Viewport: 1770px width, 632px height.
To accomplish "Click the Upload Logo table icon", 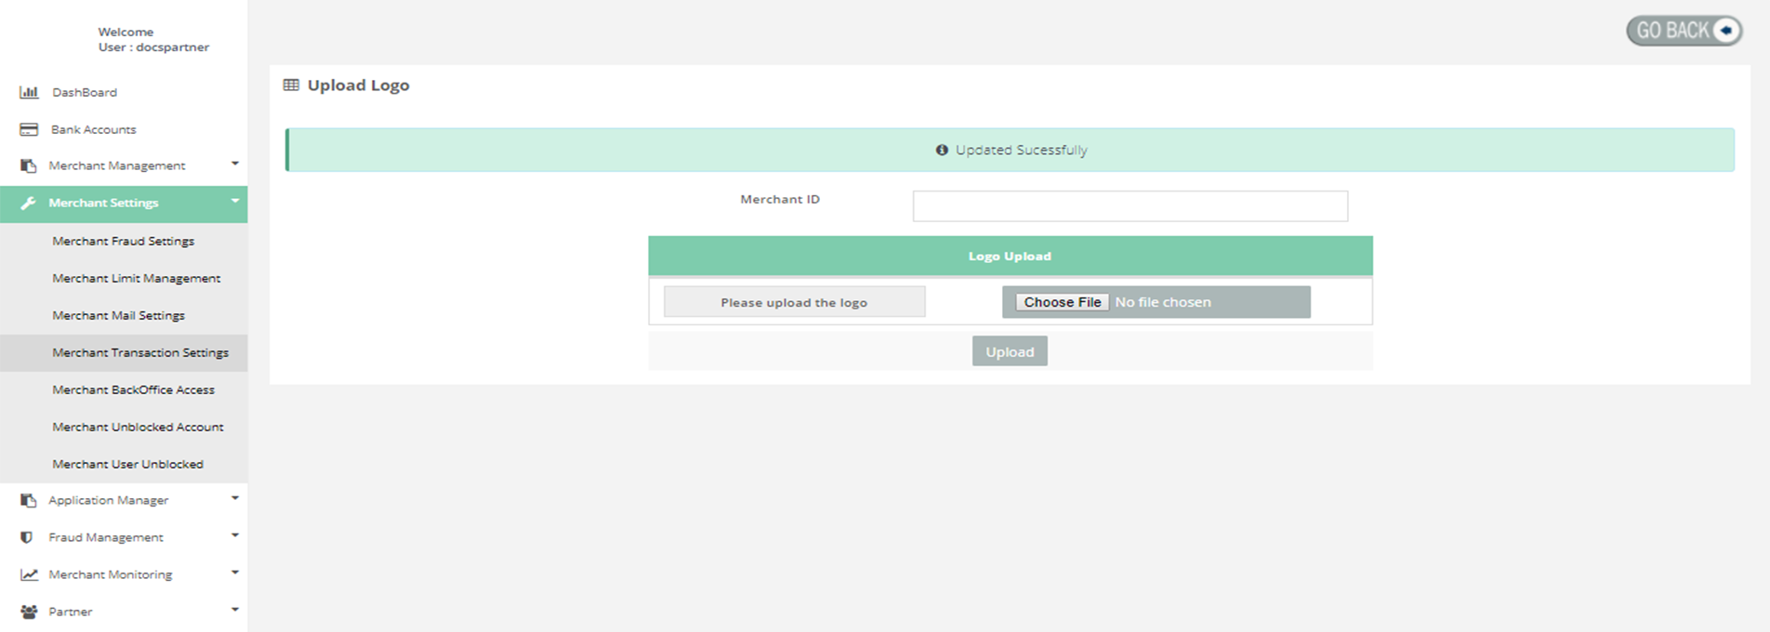I will [x=291, y=85].
